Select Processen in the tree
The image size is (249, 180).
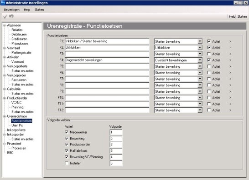coord(19,148)
